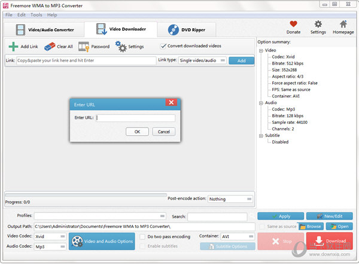Click the New/Edit profile button
Viewport: 359px width, 265px height.
coord(330,216)
